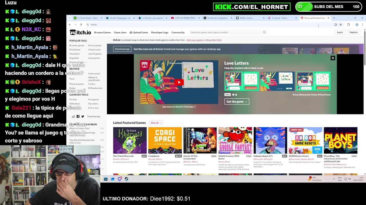Close the Vandal Videojuegos tab
The width and height of the screenshot is (366, 205).
pyautogui.click(x=134, y=18)
